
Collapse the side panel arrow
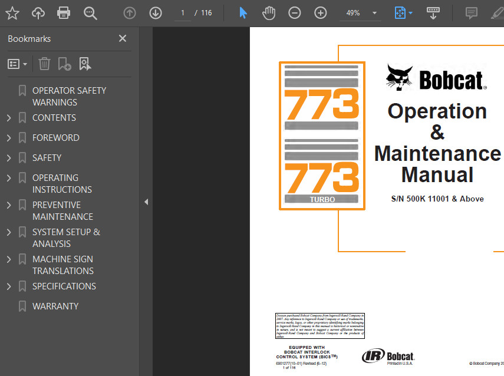146,202
